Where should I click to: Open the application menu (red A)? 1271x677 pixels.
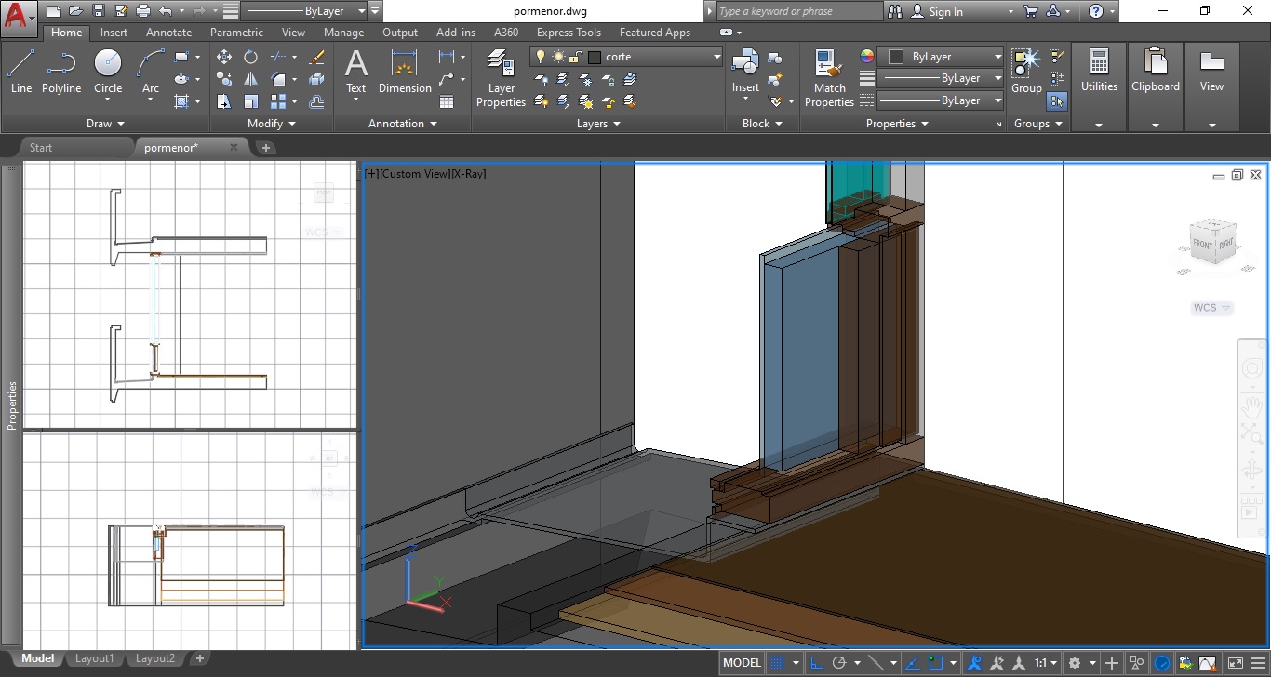coord(19,17)
